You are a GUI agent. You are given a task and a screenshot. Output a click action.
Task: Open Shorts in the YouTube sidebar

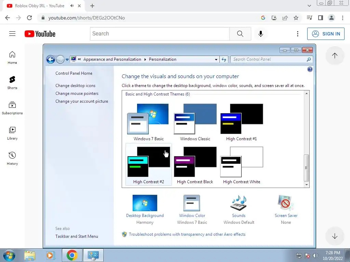(12, 83)
